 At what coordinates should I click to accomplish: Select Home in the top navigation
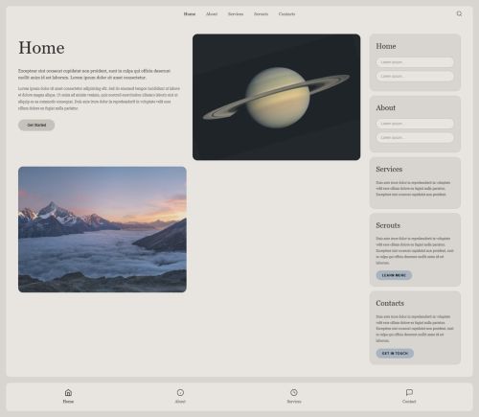point(190,14)
